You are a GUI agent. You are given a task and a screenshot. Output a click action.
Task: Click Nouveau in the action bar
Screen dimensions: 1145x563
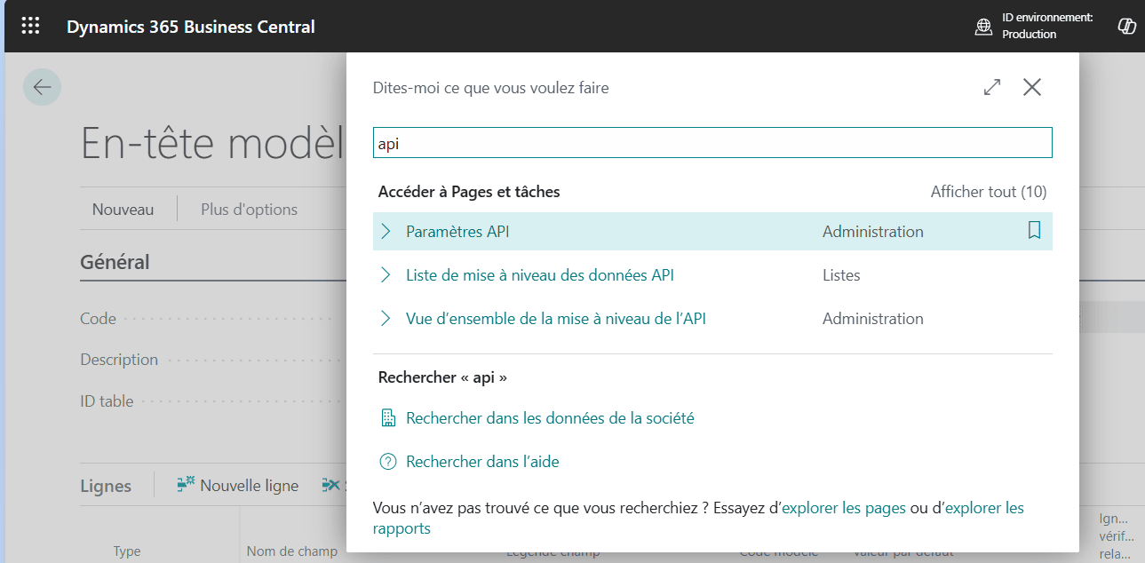coord(123,210)
